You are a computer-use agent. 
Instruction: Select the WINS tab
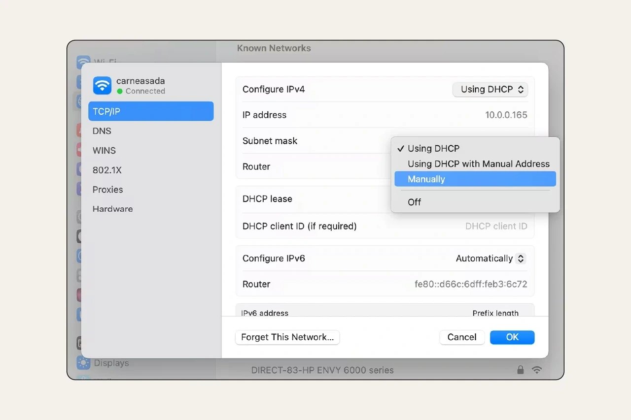pyautogui.click(x=104, y=150)
